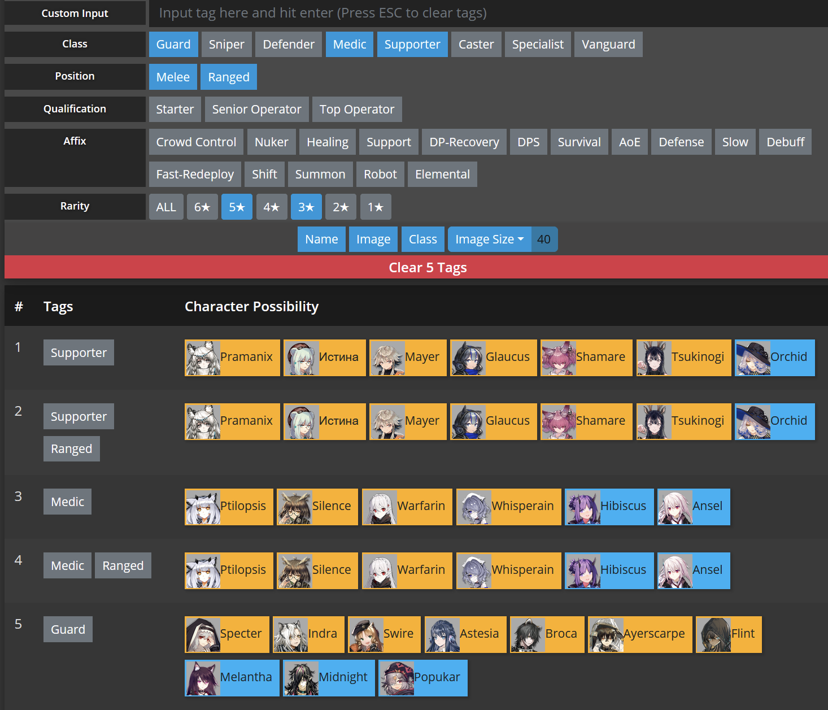Enable the Caster class tag

(x=476, y=44)
